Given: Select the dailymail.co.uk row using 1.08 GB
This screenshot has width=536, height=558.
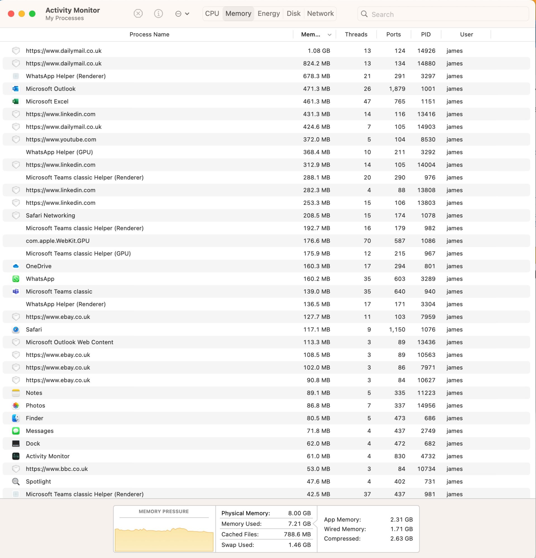Looking at the screenshot, I should pyautogui.click(x=266, y=51).
